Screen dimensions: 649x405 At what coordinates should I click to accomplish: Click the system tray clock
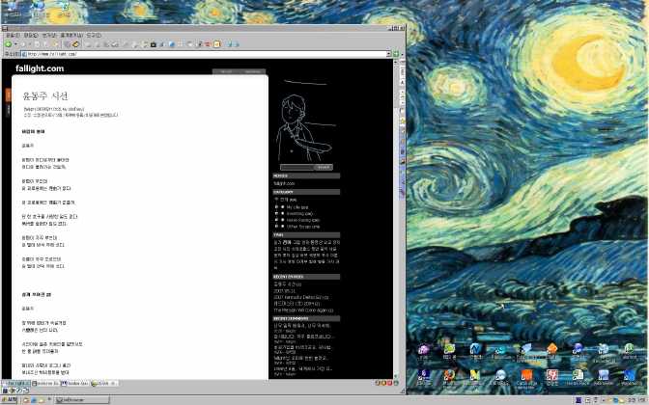[635, 400]
